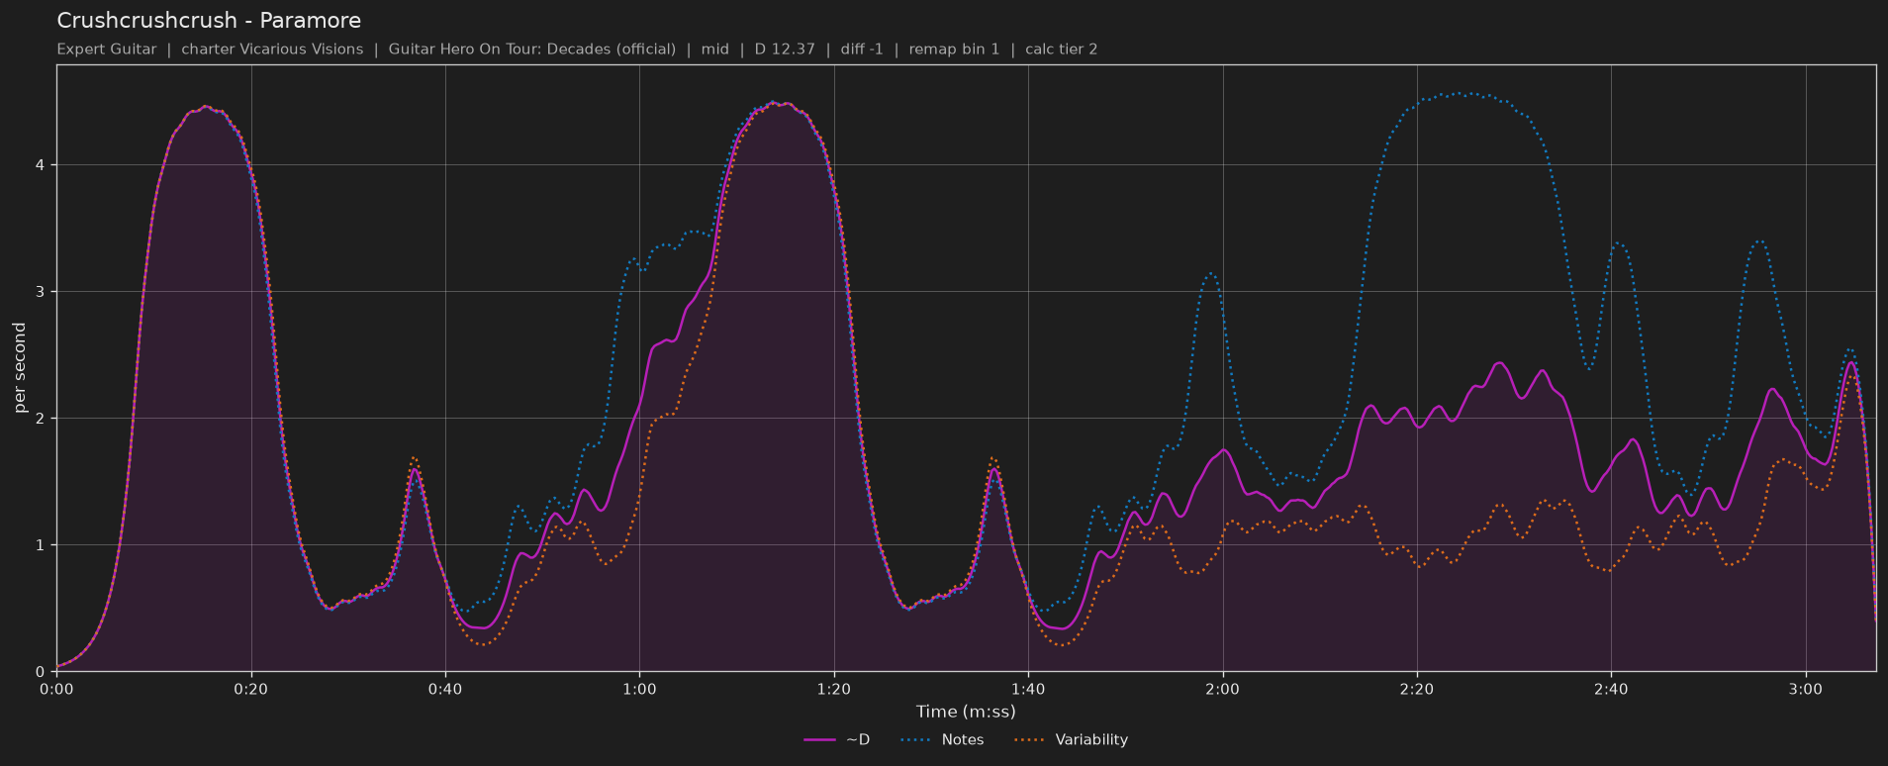The height and width of the screenshot is (766, 1888).
Task: Click the y-axis tick label "1"
Action: coord(42,545)
